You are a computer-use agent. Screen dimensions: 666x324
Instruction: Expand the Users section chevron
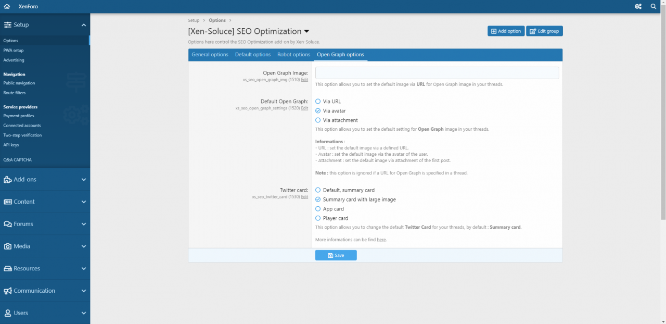pos(84,313)
